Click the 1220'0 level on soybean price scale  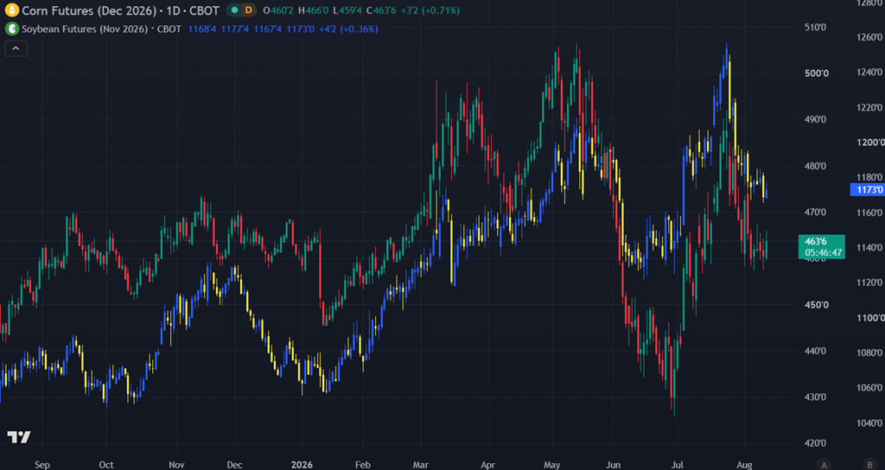click(869, 108)
